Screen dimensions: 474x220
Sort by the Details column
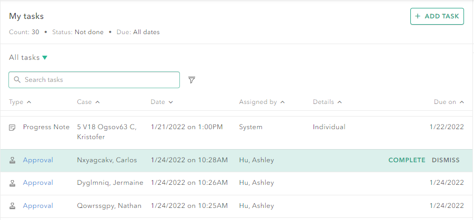[x=327, y=102]
